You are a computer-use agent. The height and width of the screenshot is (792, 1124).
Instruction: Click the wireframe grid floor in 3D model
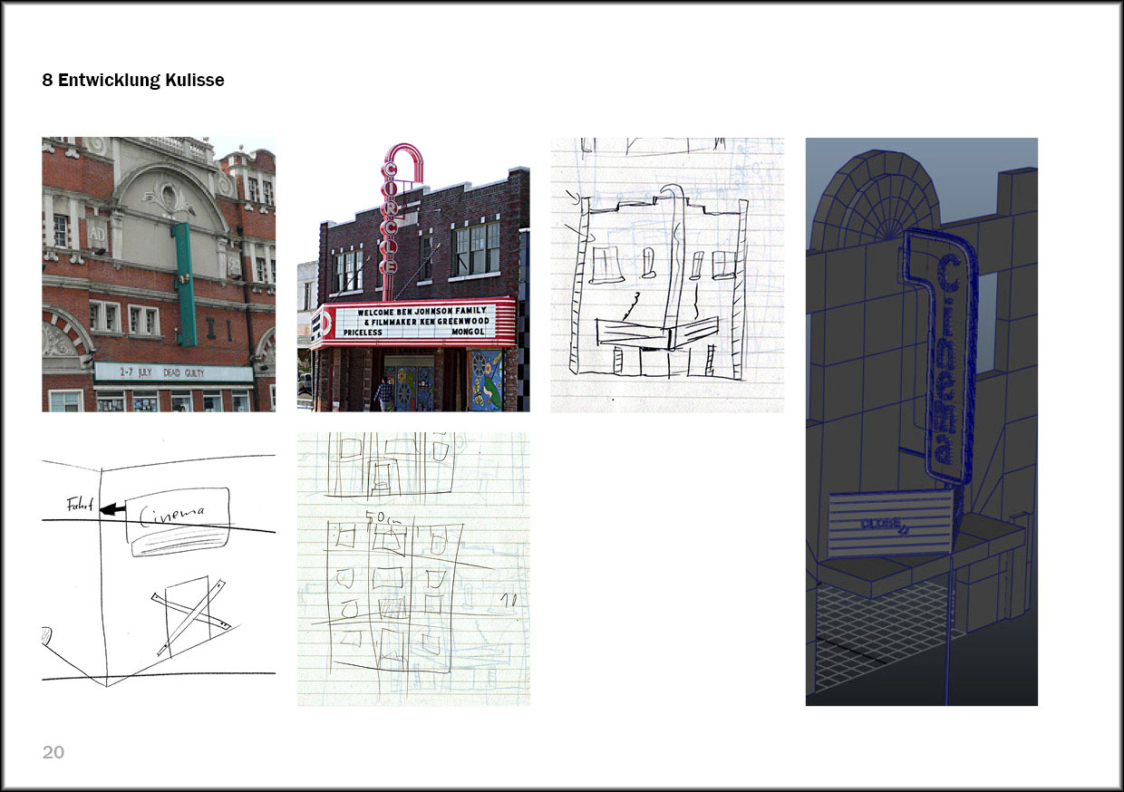click(870, 634)
